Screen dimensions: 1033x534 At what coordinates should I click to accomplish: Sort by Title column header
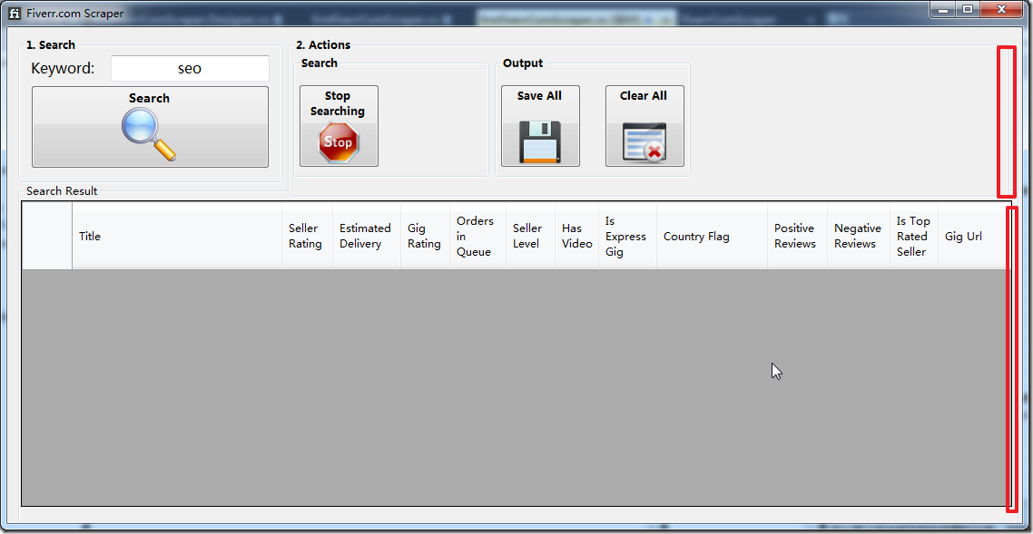pyautogui.click(x=177, y=236)
